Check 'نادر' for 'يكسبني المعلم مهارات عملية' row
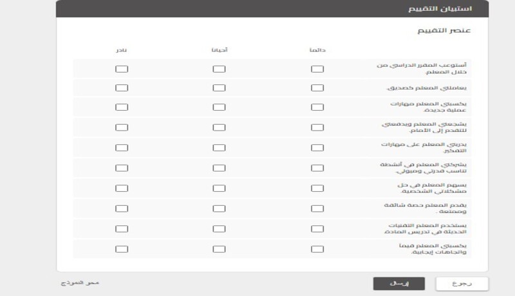Viewport: 515px width, 296px height. pyautogui.click(x=122, y=107)
